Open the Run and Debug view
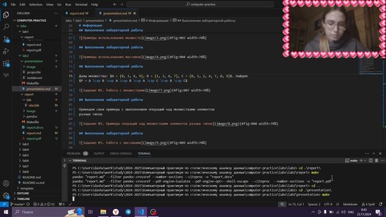 (6, 51)
